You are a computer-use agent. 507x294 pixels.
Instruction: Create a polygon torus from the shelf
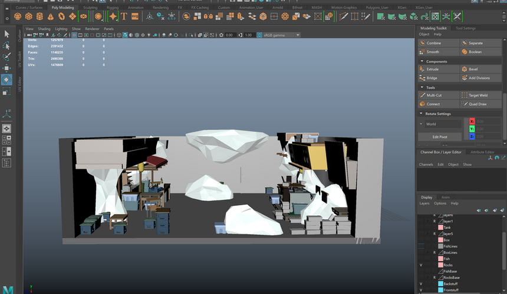point(61,16)
